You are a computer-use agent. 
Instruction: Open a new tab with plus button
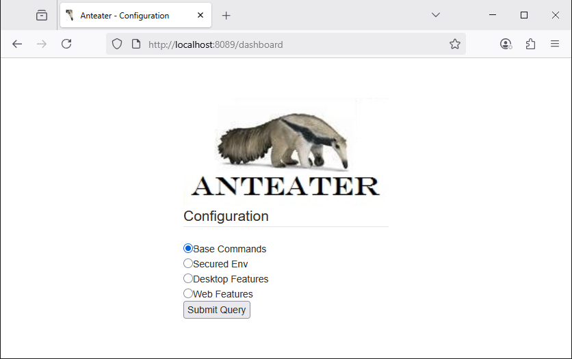click(226, 15)
